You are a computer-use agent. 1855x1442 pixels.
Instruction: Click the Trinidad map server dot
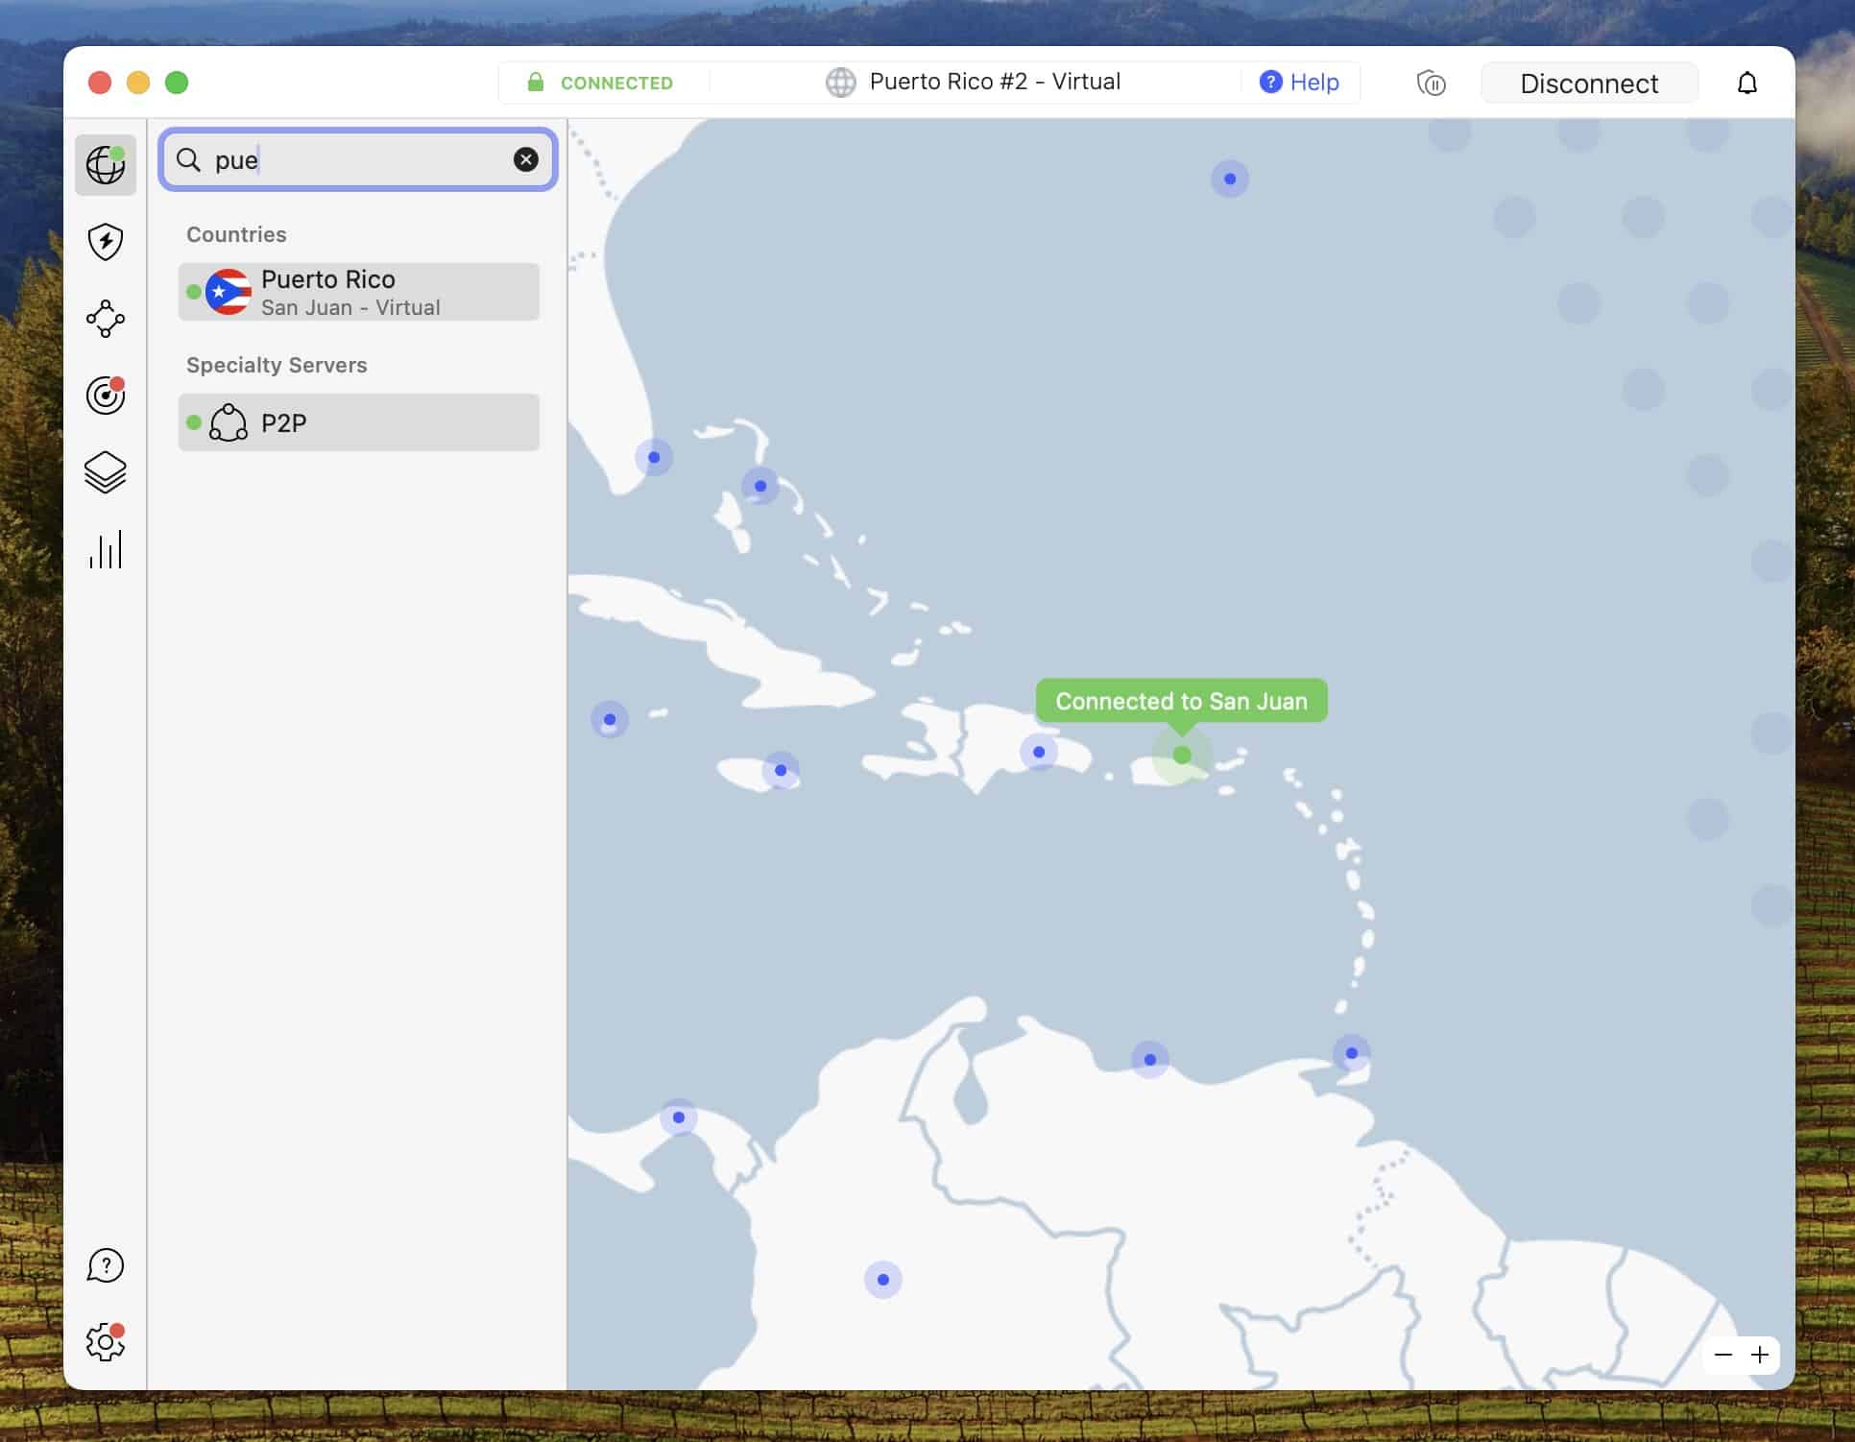point(1352,1053)
